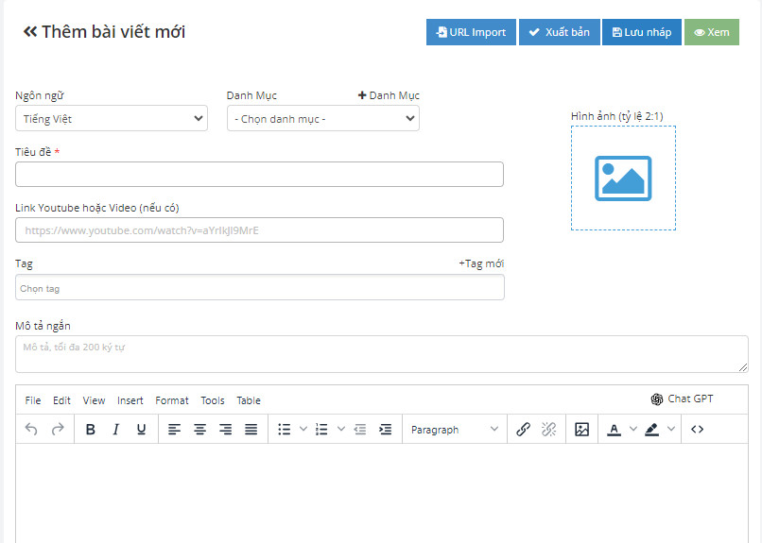Click the bullet list icon
Viewport: 762px width, 543px height.
point(285,430)
